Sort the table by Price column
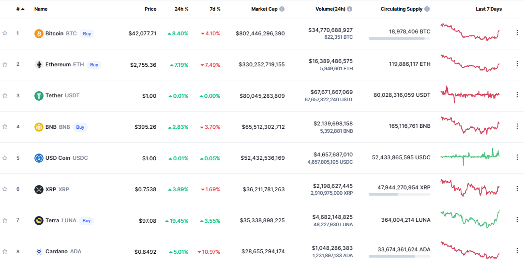The height and width of the screenshot is (262, 524). [150, 9]
